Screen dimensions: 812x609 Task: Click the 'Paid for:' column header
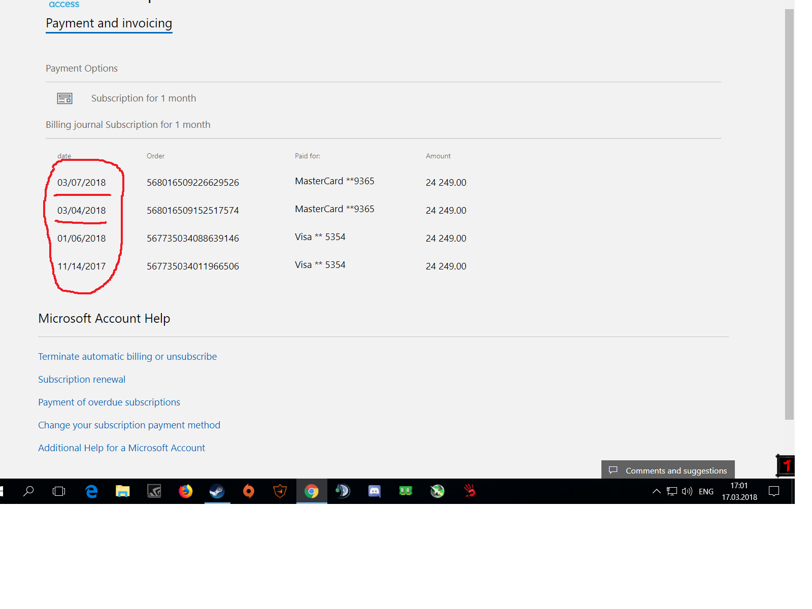(308, 156)
